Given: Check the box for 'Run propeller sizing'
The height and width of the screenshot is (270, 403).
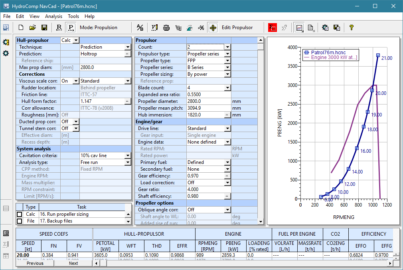Looking at the screenshot, I should point(19,214).
